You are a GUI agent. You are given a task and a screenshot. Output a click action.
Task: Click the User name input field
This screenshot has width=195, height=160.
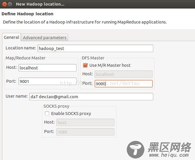point(91,97)
